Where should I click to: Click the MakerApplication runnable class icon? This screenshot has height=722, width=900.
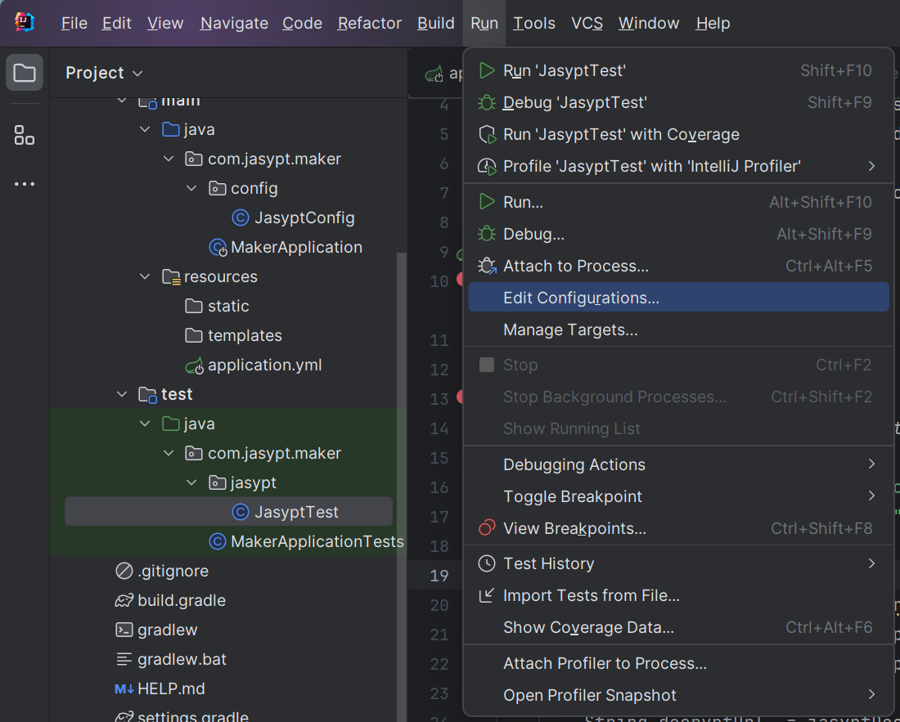[x=218, y=247]
